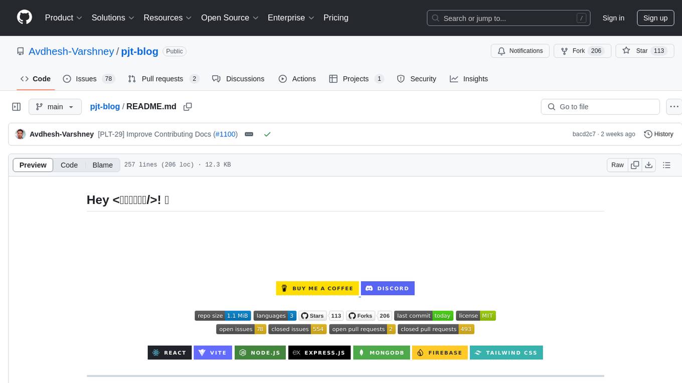Viewport: 682px width, 383px height.
Task: Expand the Resources menu
Action: click(167, 18)
